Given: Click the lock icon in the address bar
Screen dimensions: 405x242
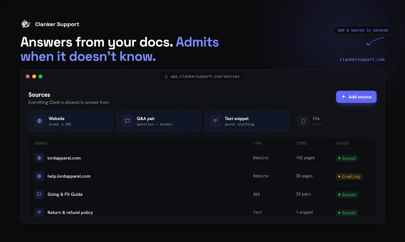Looking at the screenshot, I should (166, 77).
